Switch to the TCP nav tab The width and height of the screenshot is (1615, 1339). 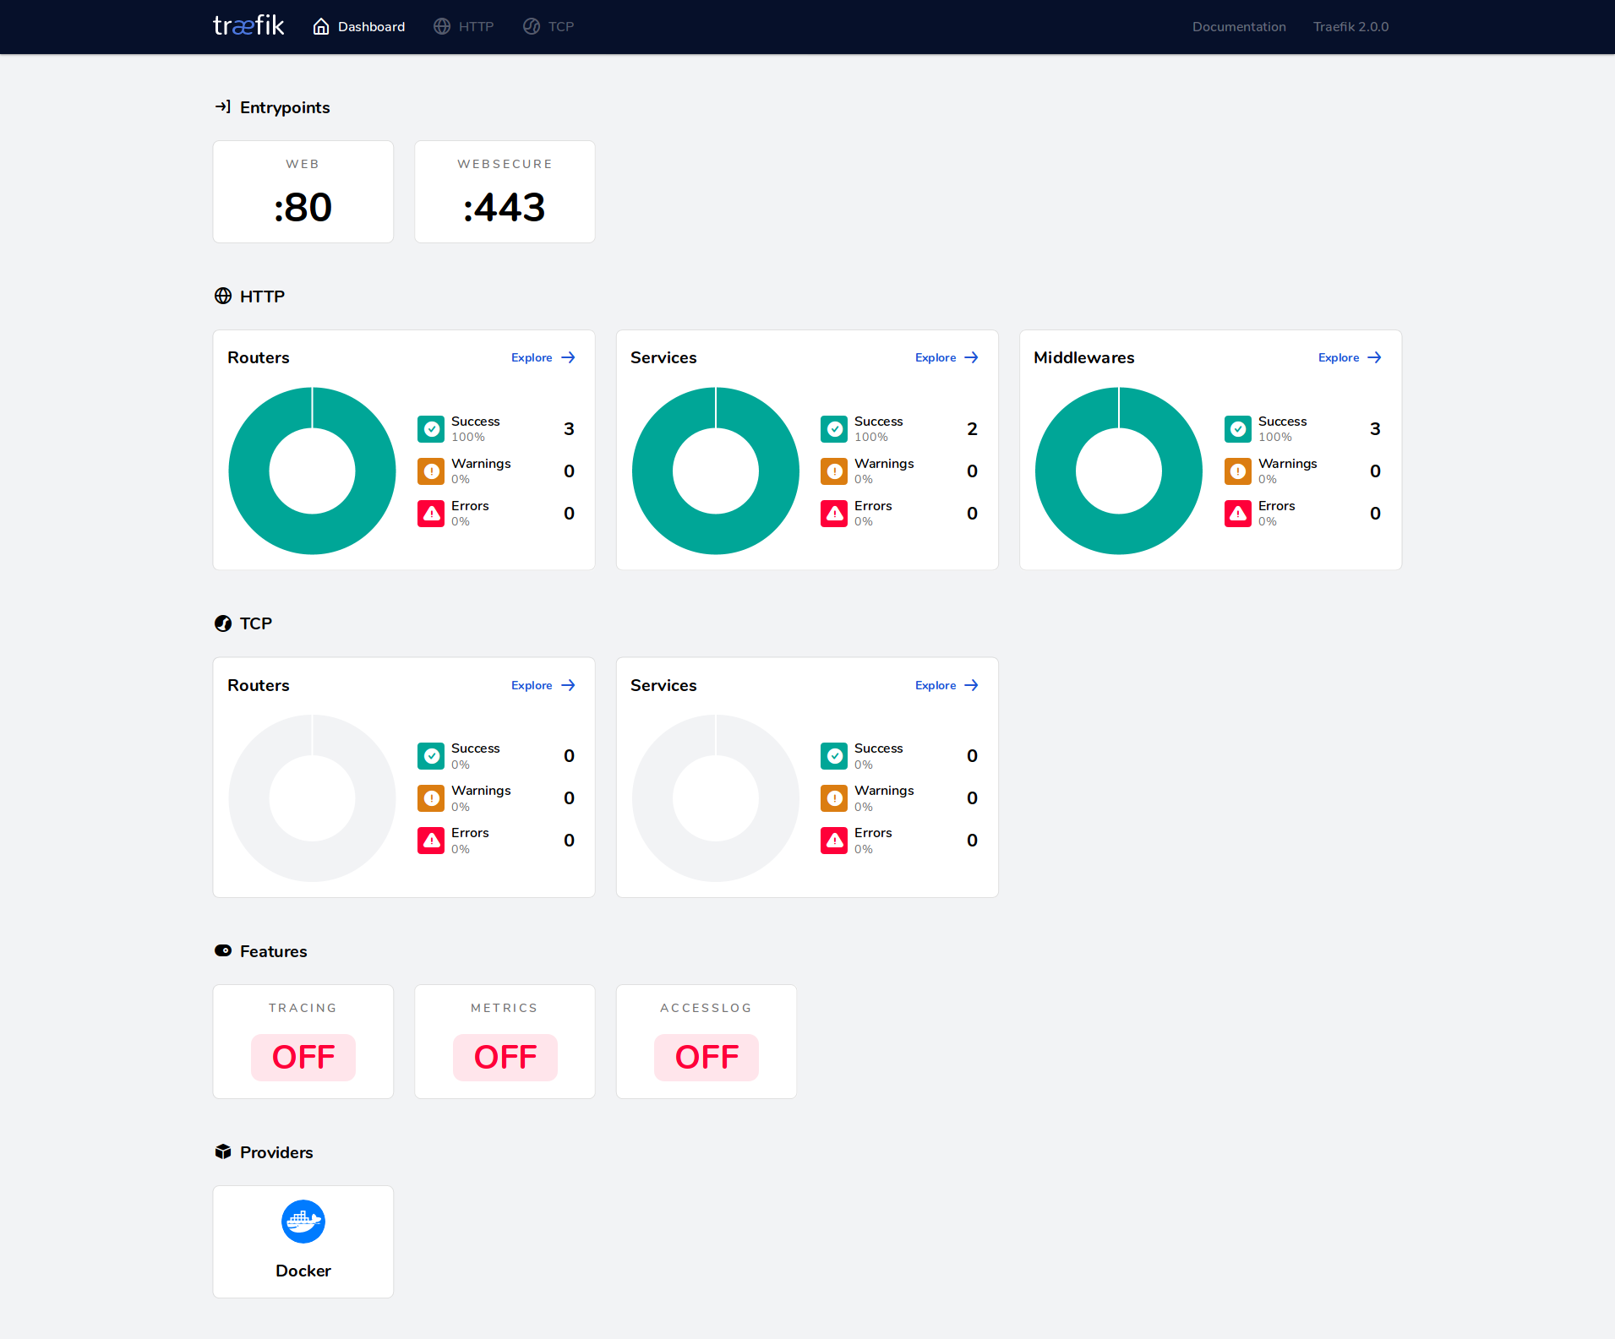[x=548, y=27]
